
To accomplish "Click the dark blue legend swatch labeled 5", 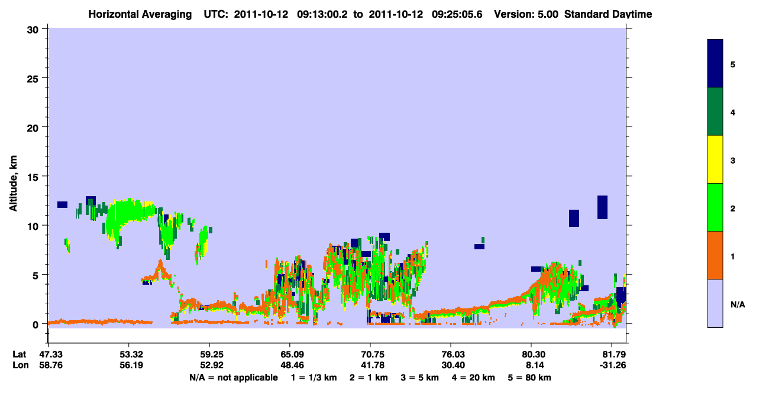I will click(715, 64).
